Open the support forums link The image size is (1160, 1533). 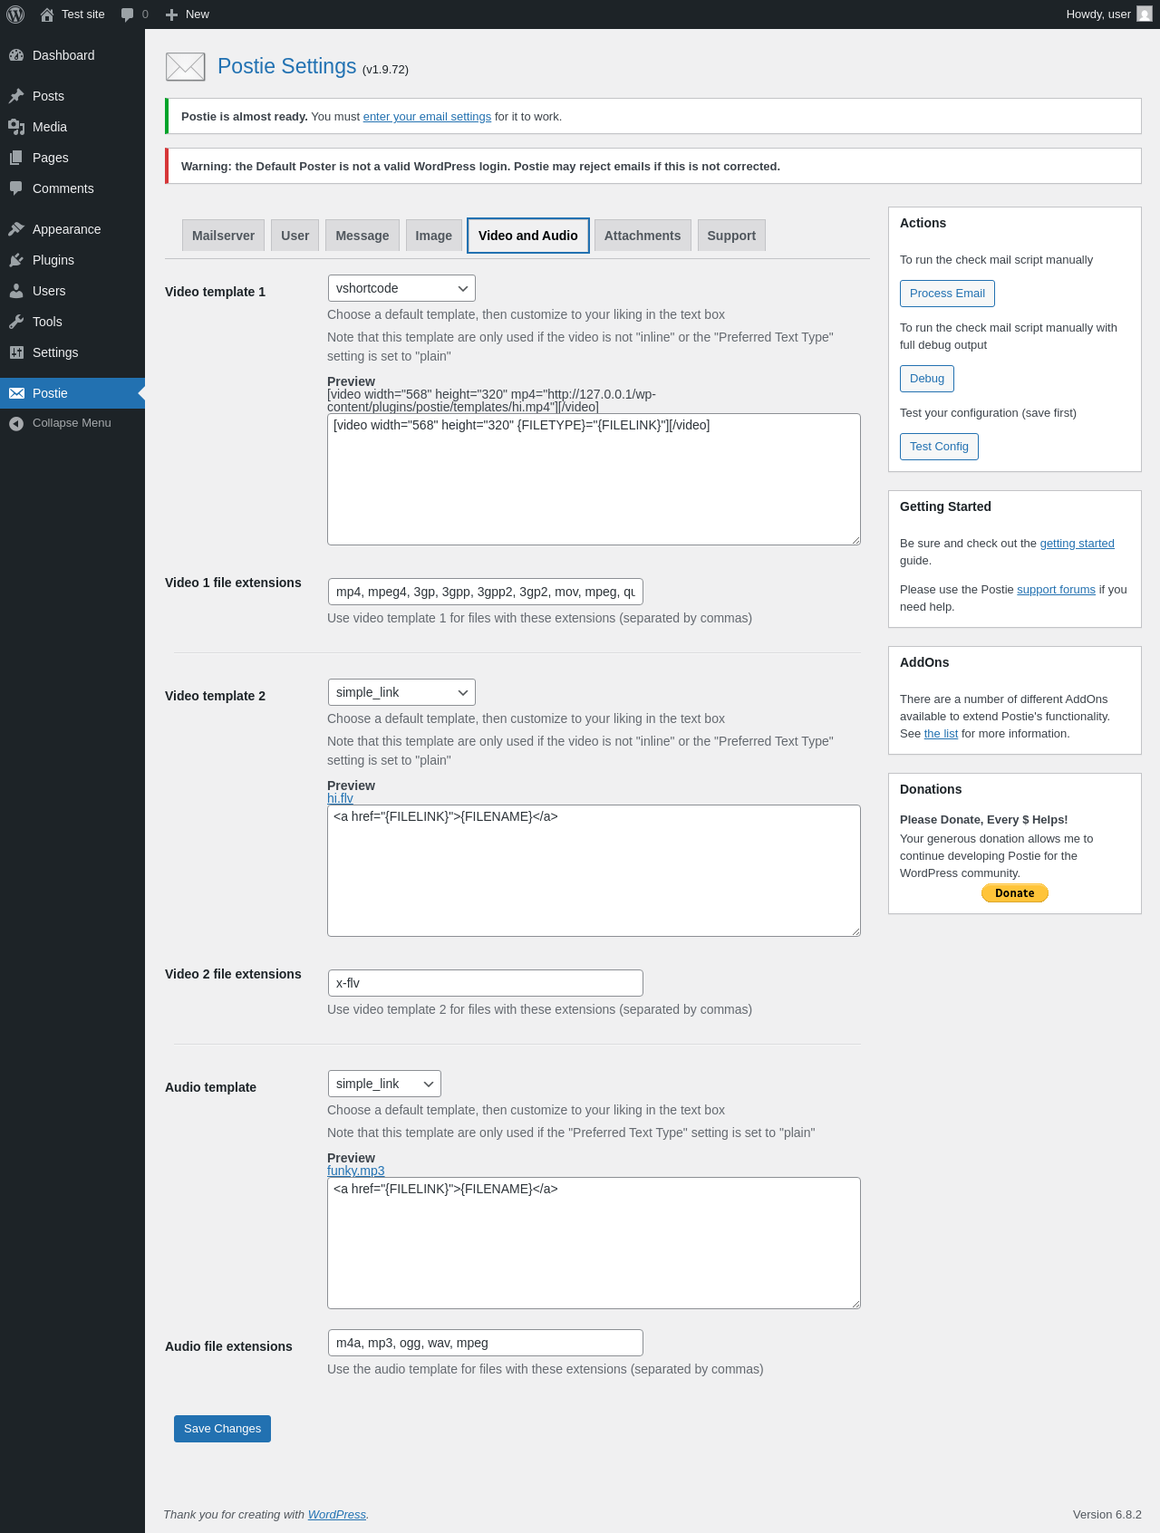tap(1056, 590)
